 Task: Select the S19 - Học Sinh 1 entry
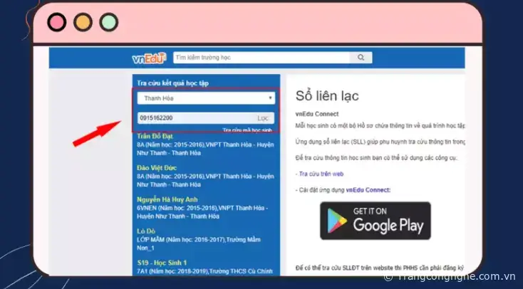(x=164, y=263)
